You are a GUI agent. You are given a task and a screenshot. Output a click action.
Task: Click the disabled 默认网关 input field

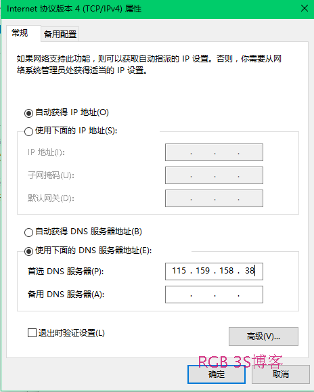point(214,198)
